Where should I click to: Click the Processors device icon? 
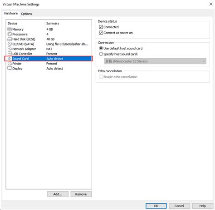coord(10,34)
